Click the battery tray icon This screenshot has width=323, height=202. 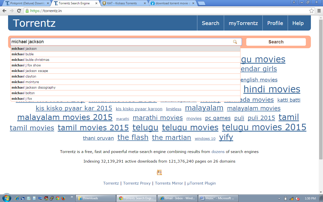pos(285,198)
